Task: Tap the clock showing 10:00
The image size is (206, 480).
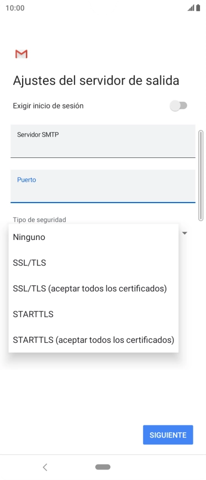Action: (15, 8)
